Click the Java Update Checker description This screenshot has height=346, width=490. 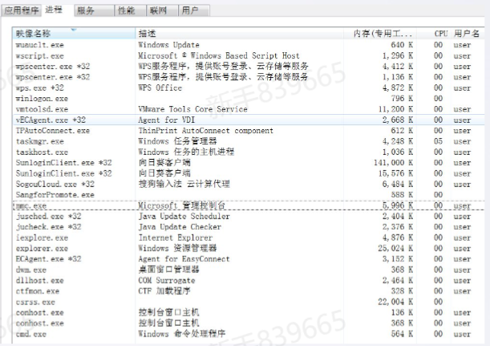pyautogui.click(x=180, y=227)
